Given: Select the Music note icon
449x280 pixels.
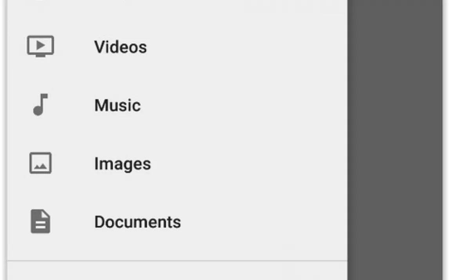Looking at the screenshot, I should (x=40, y=104).
